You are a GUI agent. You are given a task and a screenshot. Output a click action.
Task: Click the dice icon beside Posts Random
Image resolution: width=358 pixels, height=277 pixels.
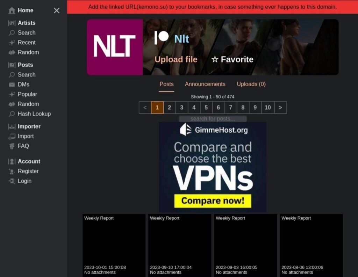(12, 104)
